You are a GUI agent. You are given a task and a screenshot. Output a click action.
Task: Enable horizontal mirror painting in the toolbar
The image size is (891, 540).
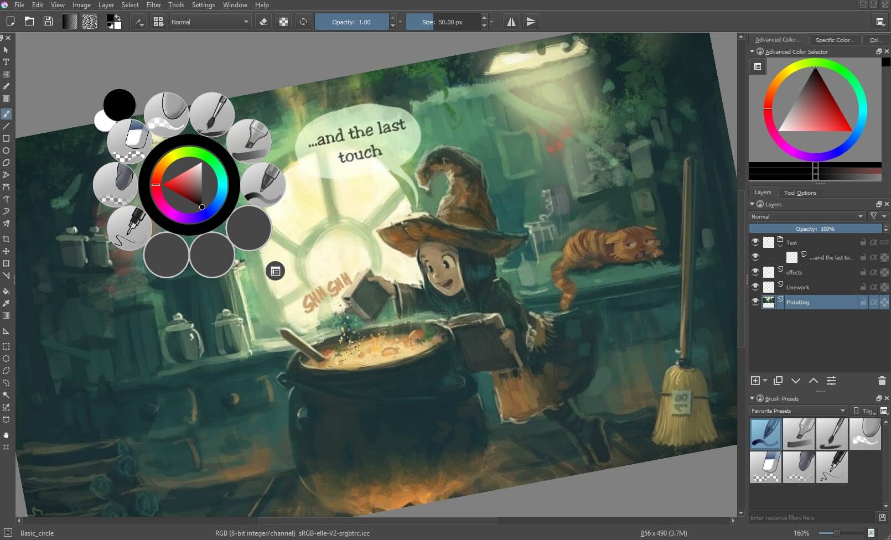click(x=511, y=22)
